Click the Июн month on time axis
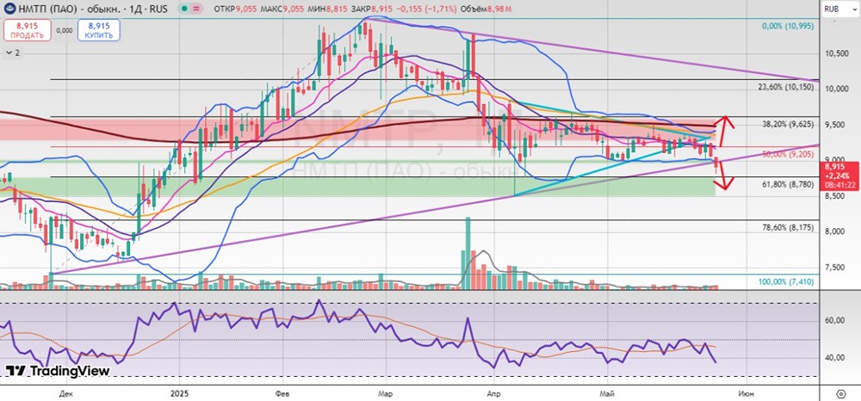The width and height of the screenshot is (861, 401). (745, 393)
